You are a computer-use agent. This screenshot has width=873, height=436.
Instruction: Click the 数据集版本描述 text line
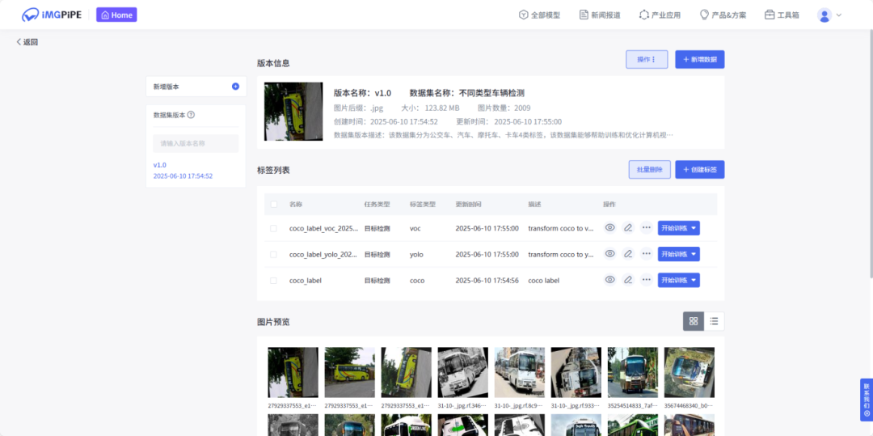[x=504, y=135]
